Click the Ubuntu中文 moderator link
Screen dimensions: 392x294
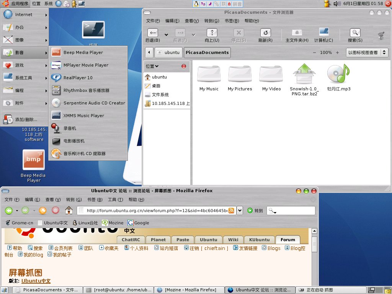[x=36, y=281]
